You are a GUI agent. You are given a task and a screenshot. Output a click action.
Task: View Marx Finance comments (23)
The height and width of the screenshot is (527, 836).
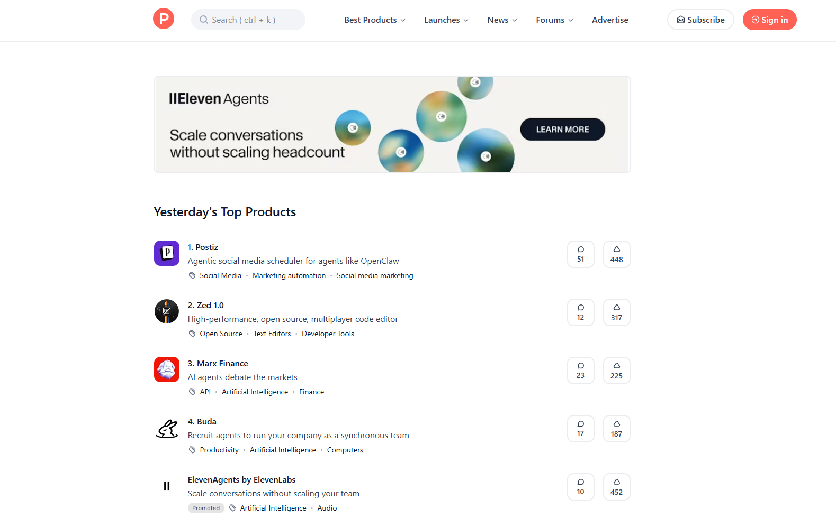coord(580,371)
